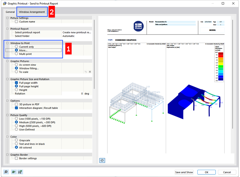Click the Select folder label
The image size is (240, 177).
click(x=22, y=36)
